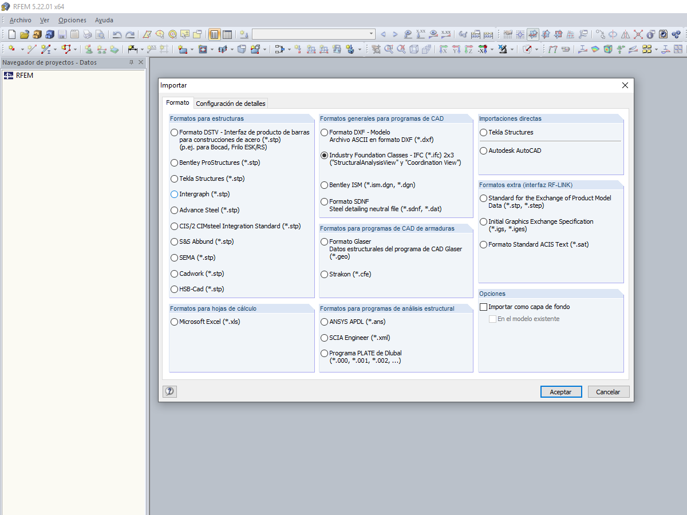
Task: Select the New model icon
Action: click(11, 34)
